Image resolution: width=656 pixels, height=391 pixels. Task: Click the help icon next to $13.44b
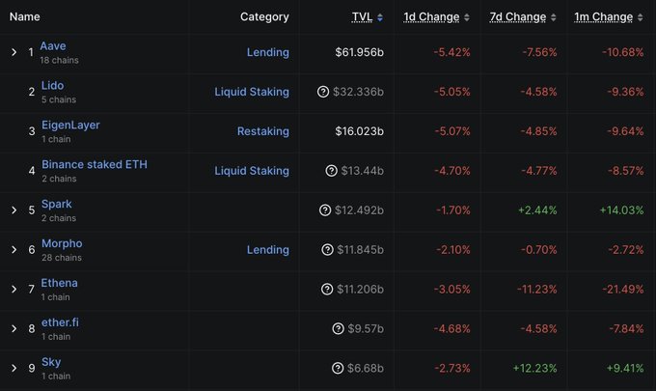point(333,171)
